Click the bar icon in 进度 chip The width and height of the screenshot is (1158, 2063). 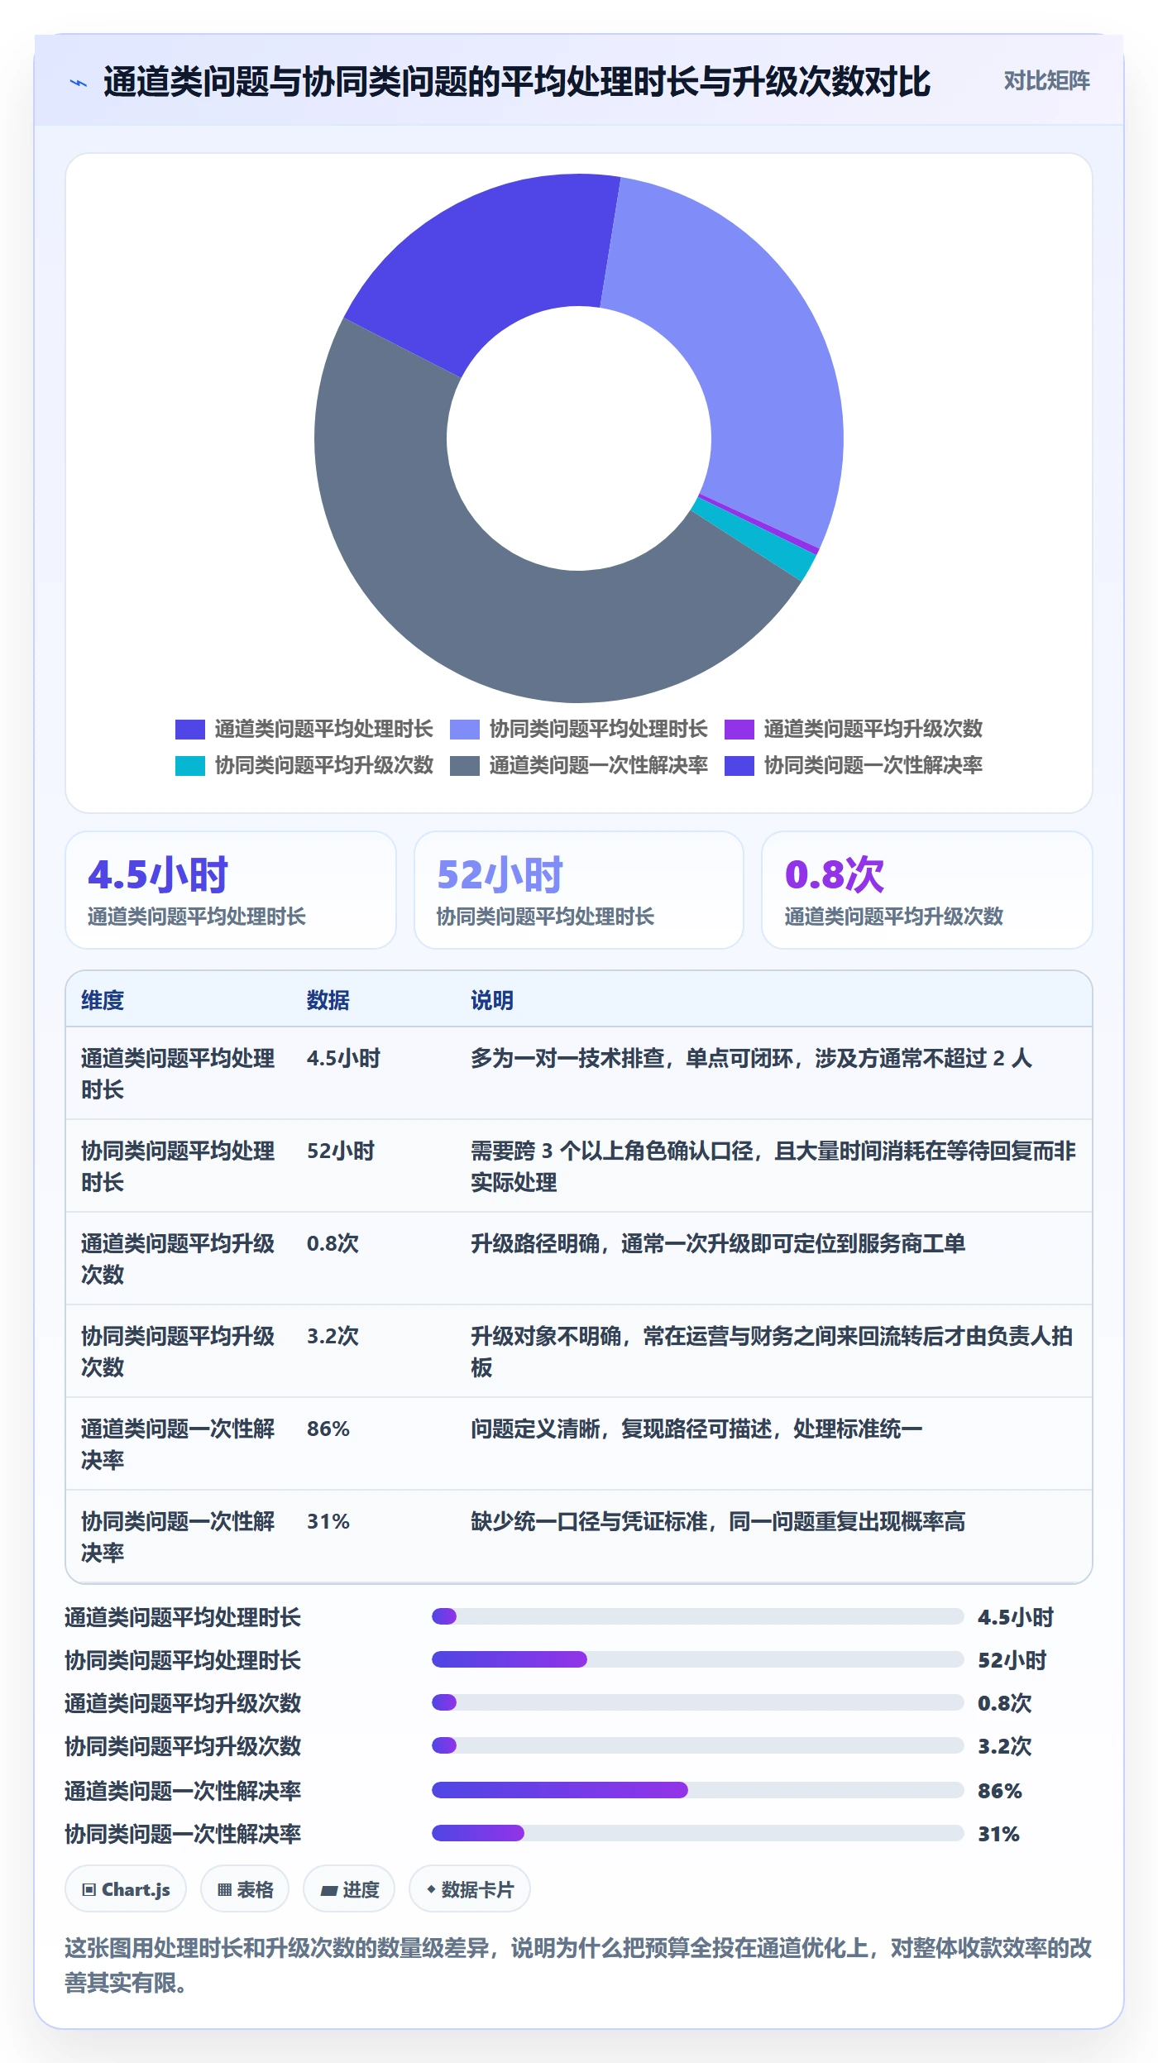pos(329,1890)
